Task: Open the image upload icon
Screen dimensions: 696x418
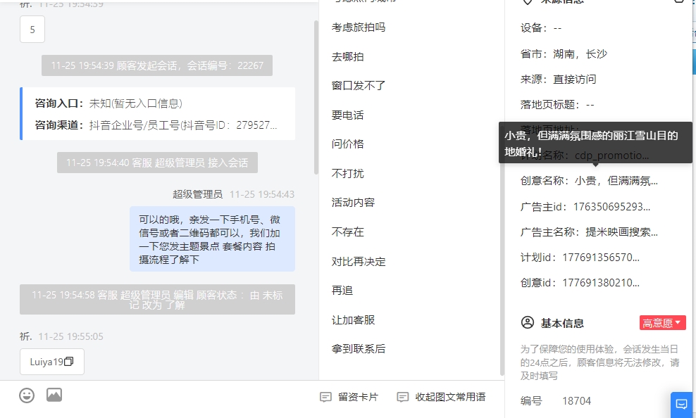Action: pos(54,395)
